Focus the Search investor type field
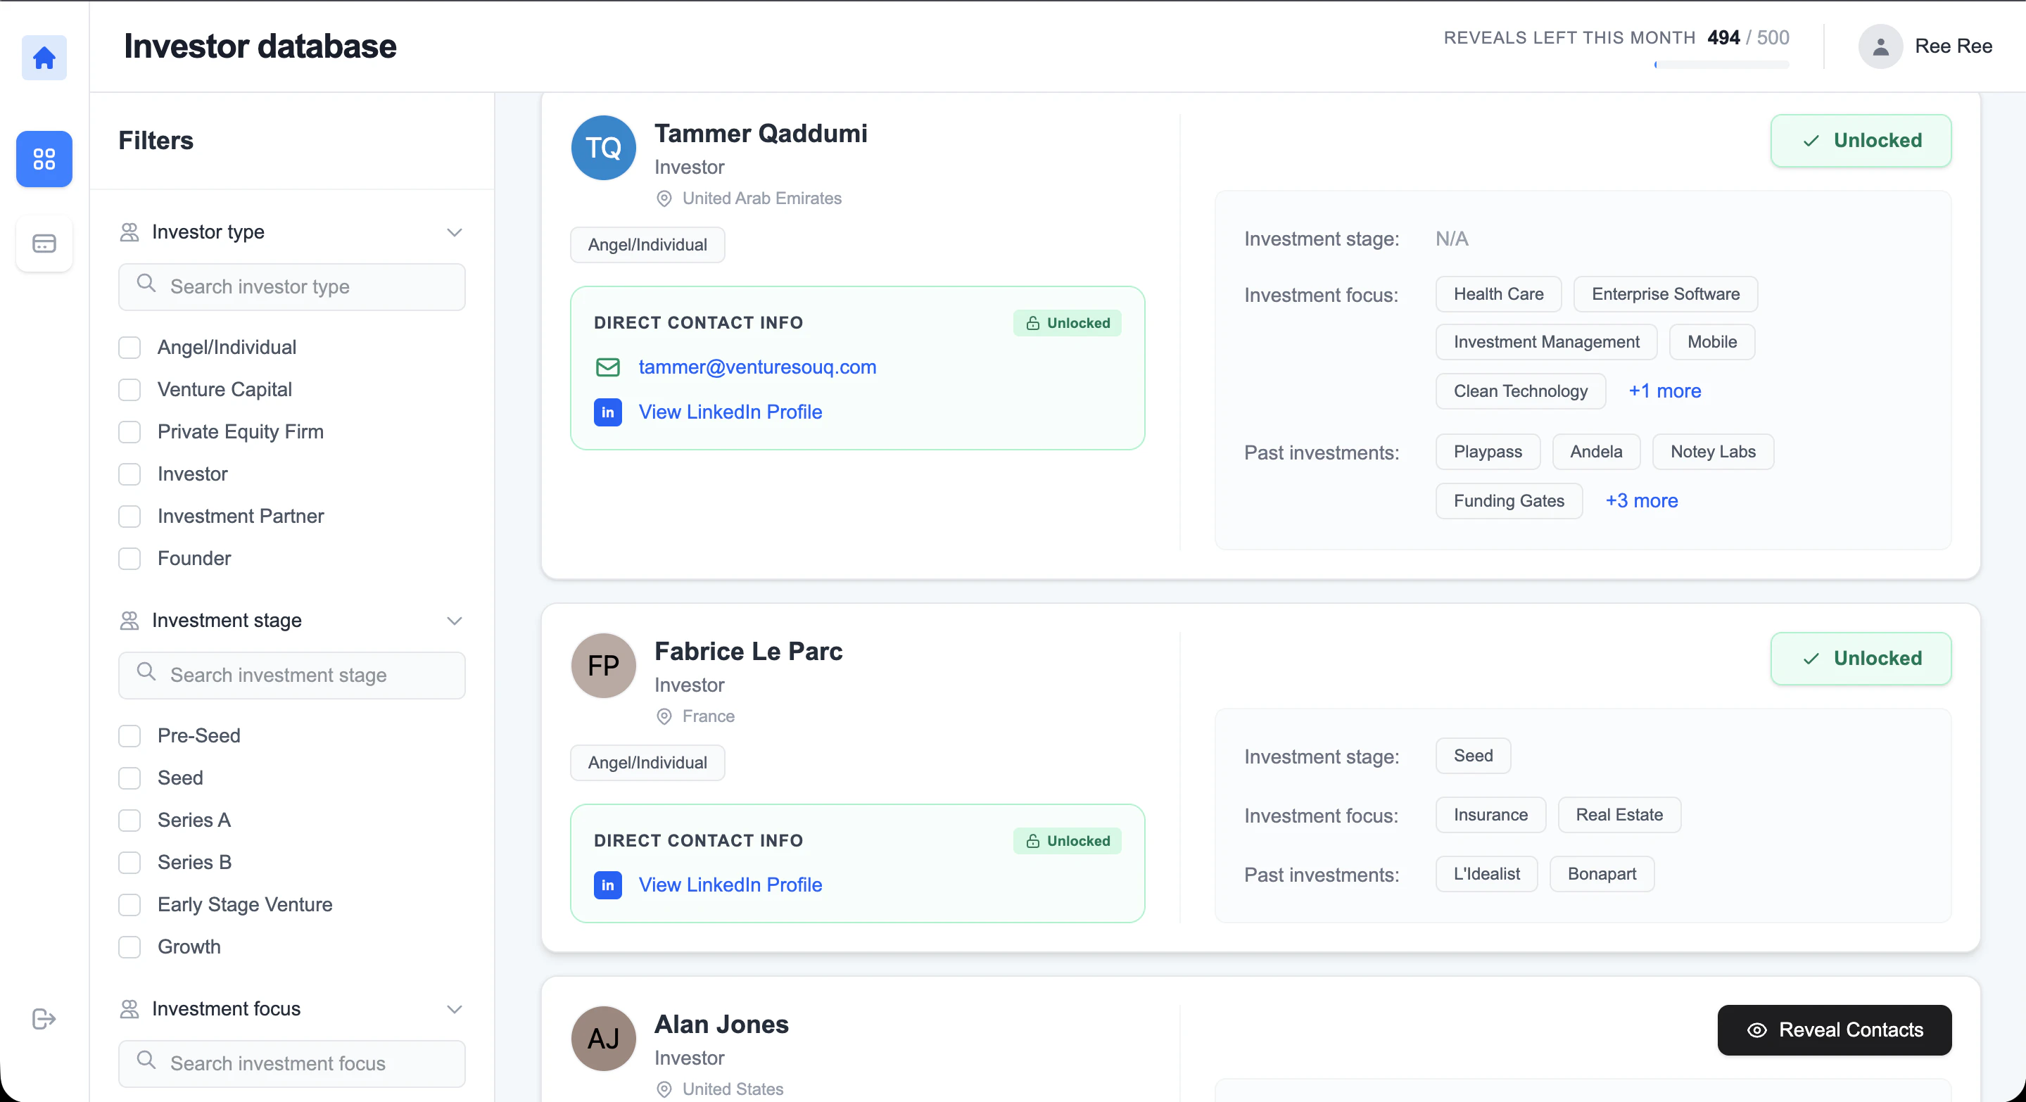 292,287
